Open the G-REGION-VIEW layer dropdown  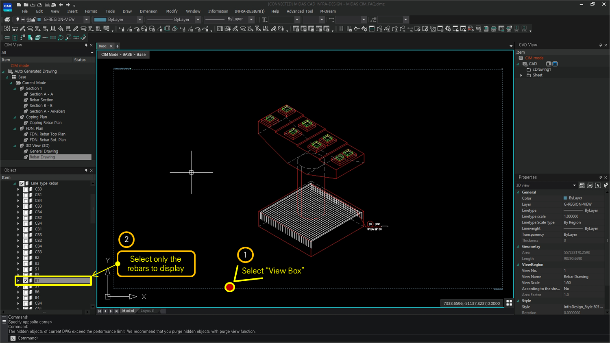point(86,19)
